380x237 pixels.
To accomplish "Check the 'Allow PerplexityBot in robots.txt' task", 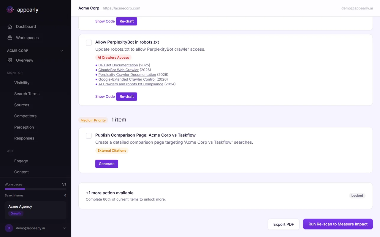I will click(88, 42).
